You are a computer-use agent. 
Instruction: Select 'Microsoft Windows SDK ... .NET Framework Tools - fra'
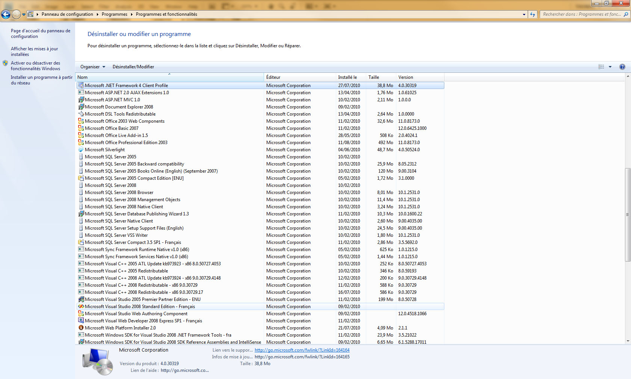(260, 335)
